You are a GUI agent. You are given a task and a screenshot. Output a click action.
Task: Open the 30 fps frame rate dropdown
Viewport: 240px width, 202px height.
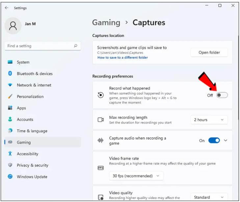(136, 176)
